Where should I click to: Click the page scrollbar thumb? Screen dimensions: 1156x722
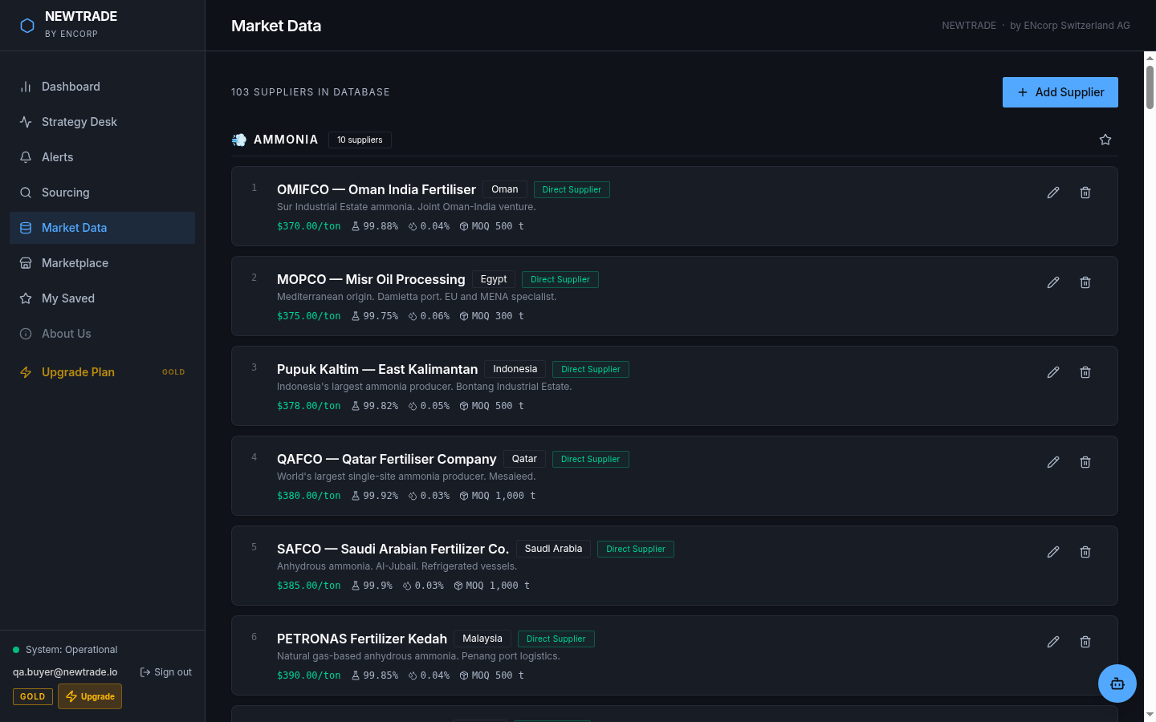1150,87
